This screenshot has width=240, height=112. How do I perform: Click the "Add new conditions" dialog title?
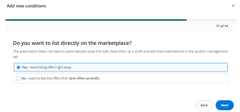(x=26, y=6)
